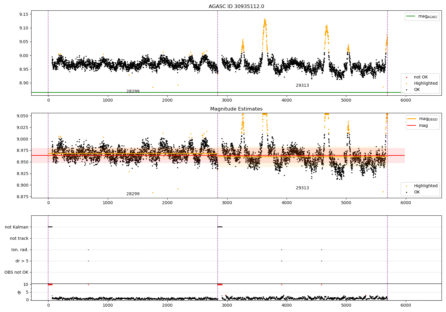Click the 9.000 y-axis tick label
Viewport: 446px width, 312px height.
pyautogui.click(x=22, y=139)
